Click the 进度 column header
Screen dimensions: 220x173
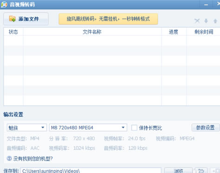[174, 32]
